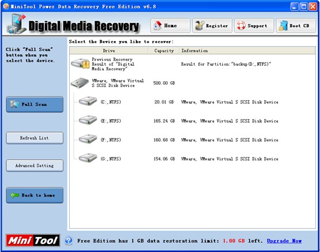Select the E: NTFS partition icon

[88, 120]
